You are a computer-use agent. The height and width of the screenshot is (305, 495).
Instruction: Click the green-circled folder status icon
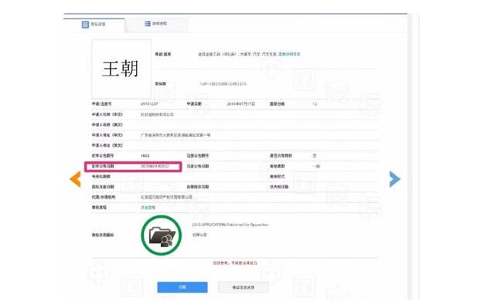162,236
